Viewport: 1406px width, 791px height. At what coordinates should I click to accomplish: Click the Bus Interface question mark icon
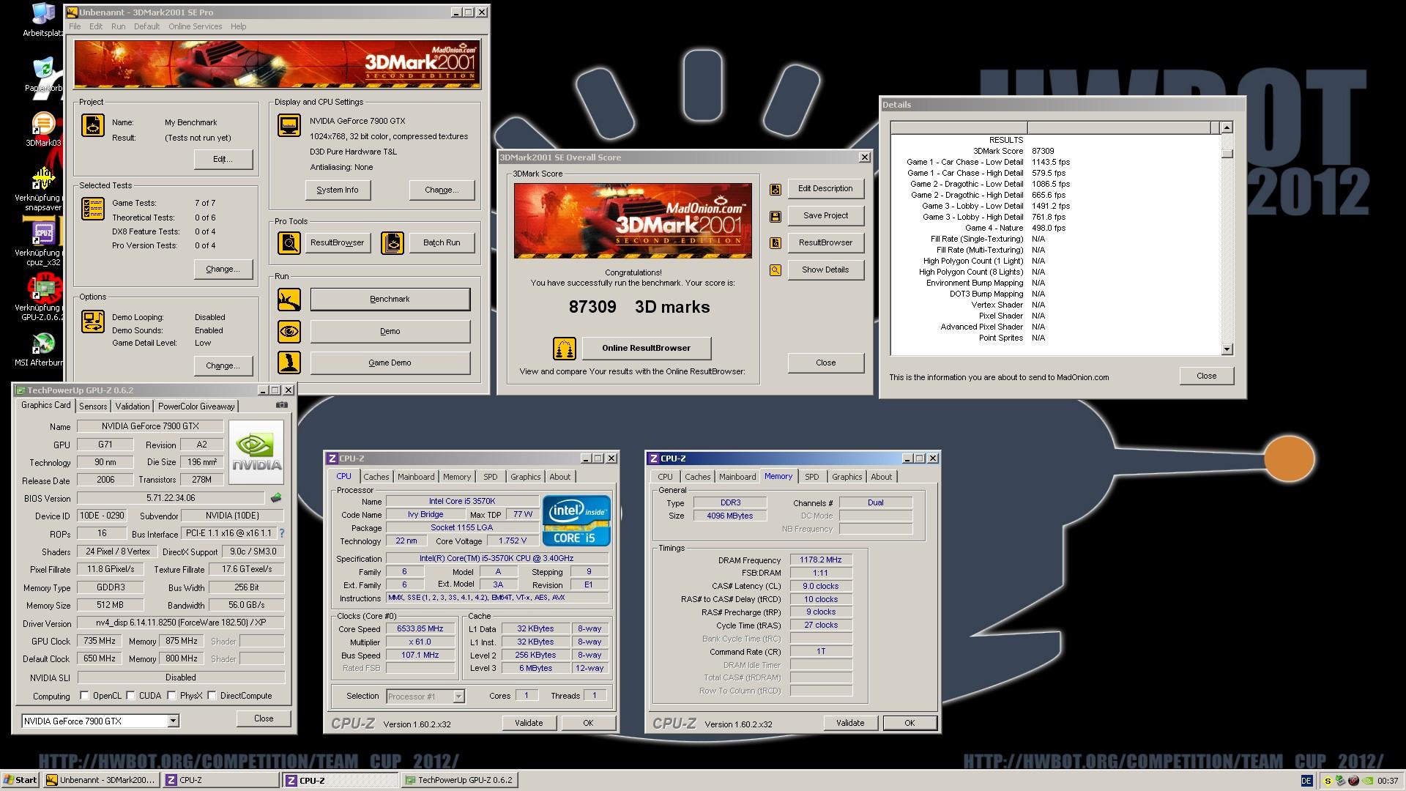[x=282, y=533]
